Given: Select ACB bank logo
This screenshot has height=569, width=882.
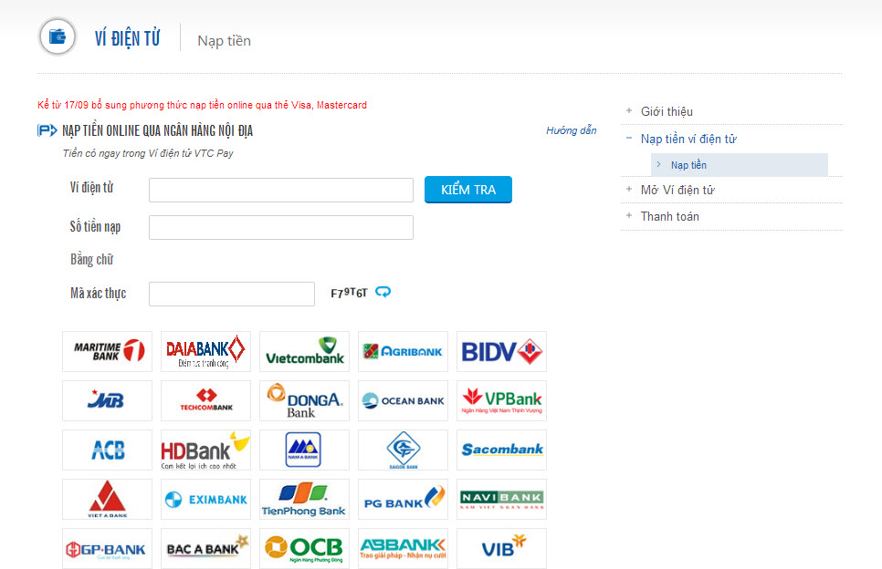Looking at the screenshot, I should click(108, 450).
